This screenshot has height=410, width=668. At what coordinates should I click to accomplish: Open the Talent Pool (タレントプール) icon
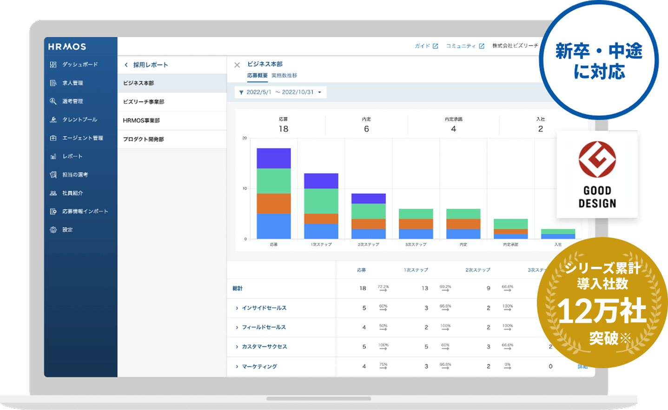pos(53,119)
